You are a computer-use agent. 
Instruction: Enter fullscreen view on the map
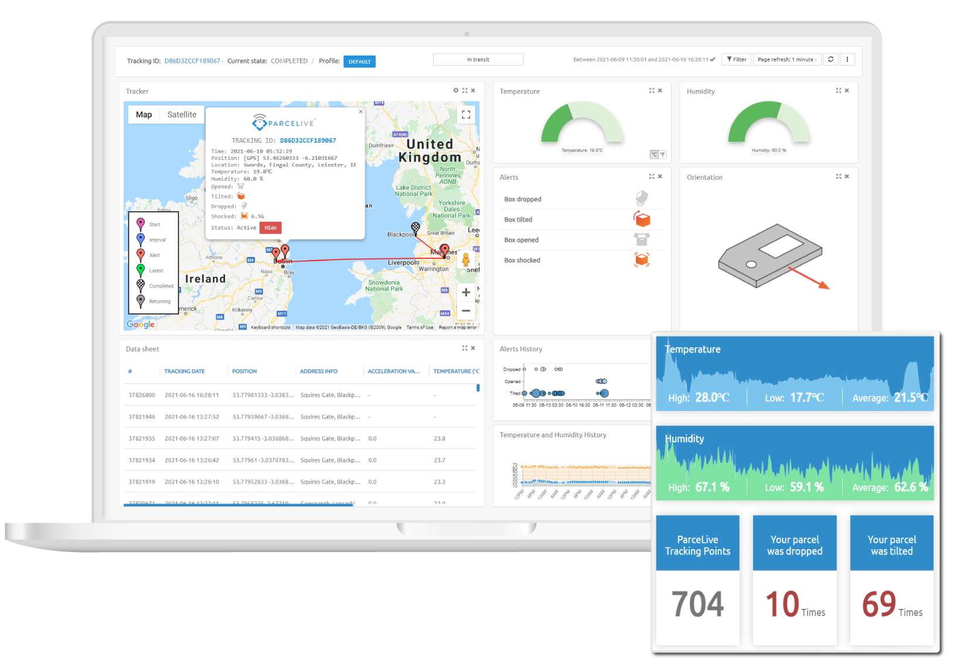tap(466, 115)
